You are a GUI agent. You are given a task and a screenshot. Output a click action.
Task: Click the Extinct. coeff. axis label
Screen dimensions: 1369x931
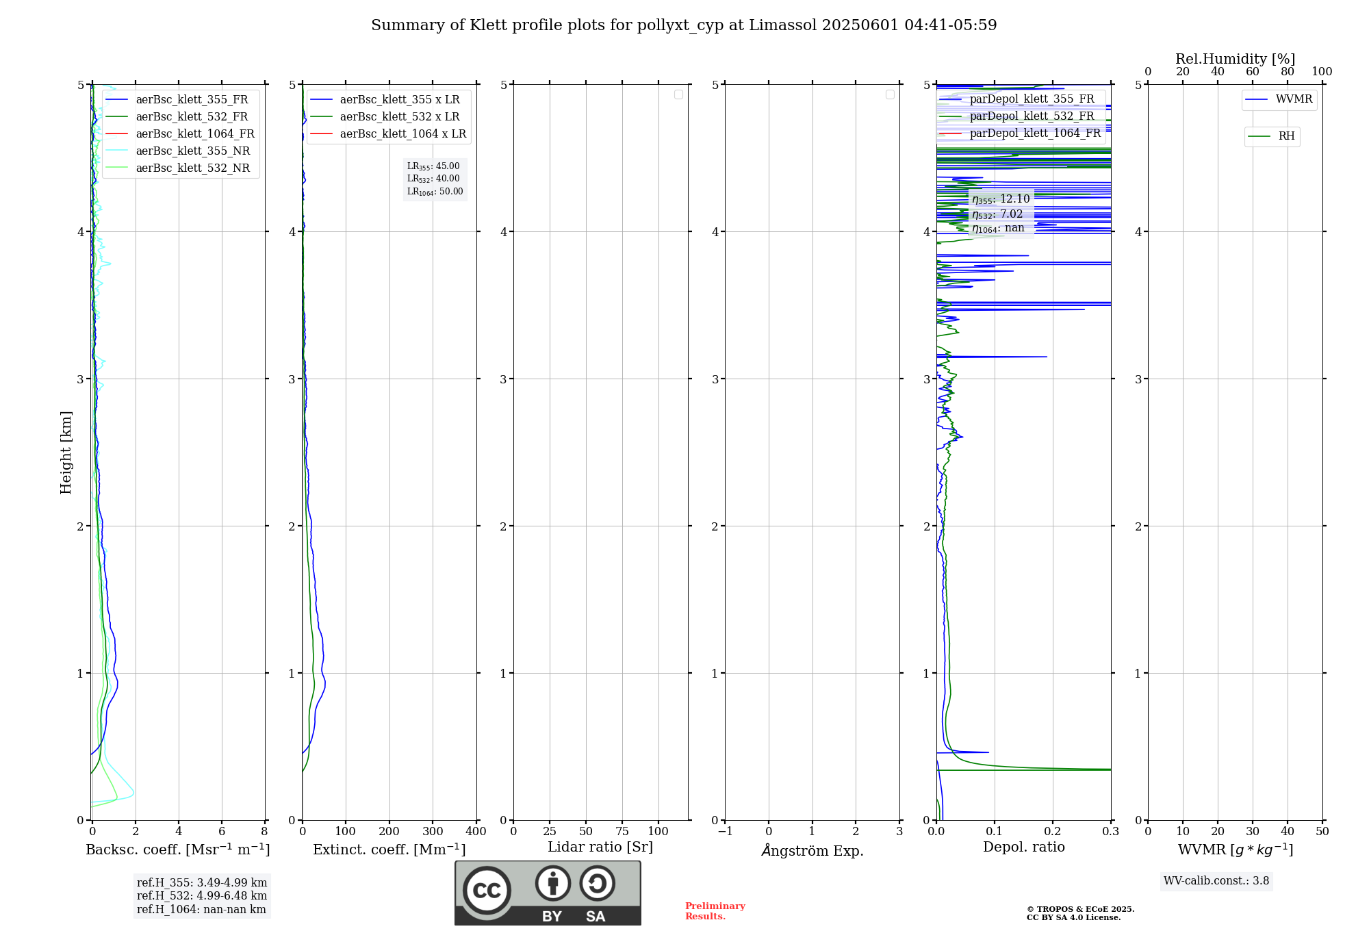click(389, 850)
